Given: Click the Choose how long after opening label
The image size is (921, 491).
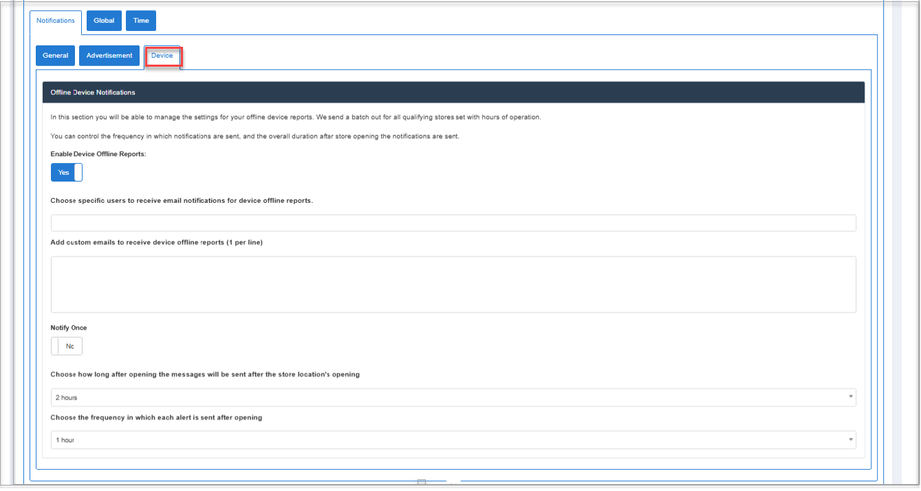Looking at the screenshot, I should pyautogui.click(x=205, y=375).
